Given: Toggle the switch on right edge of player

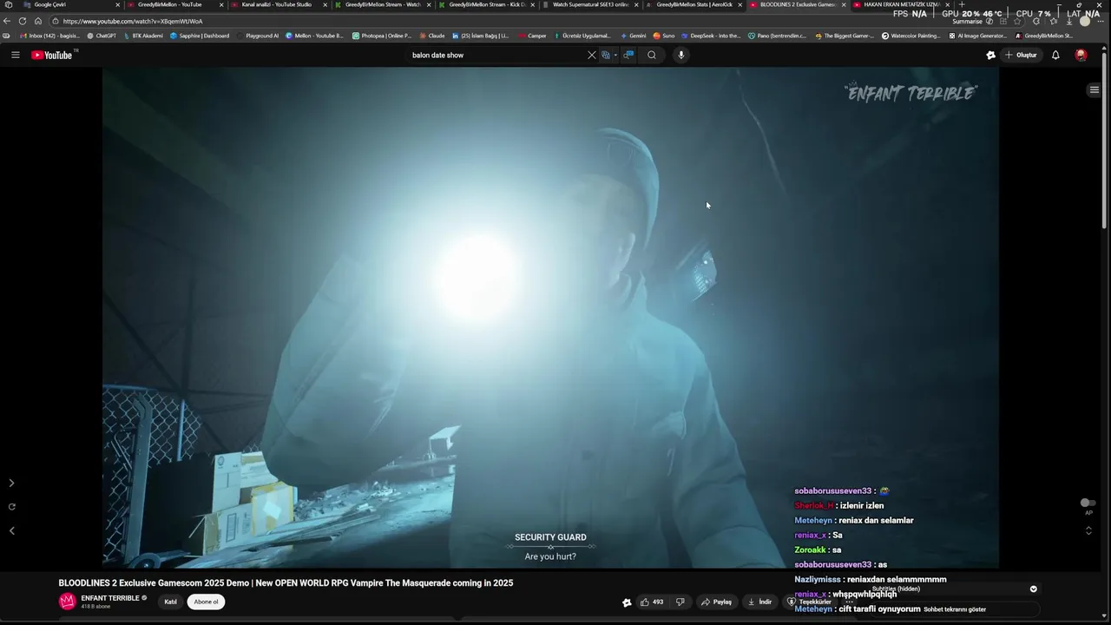Looking at the screenshot, I should point(1086,503).
